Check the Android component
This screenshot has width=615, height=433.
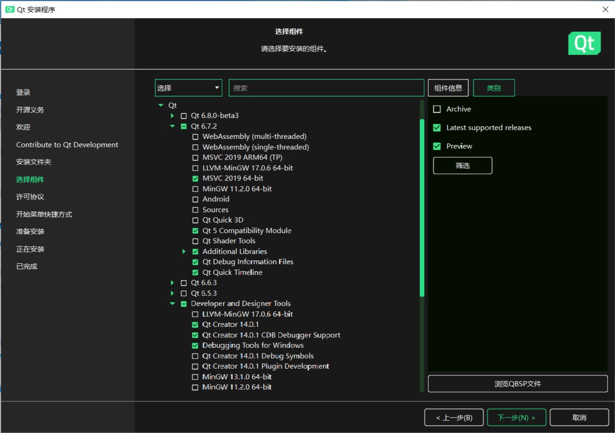[195, 199]
